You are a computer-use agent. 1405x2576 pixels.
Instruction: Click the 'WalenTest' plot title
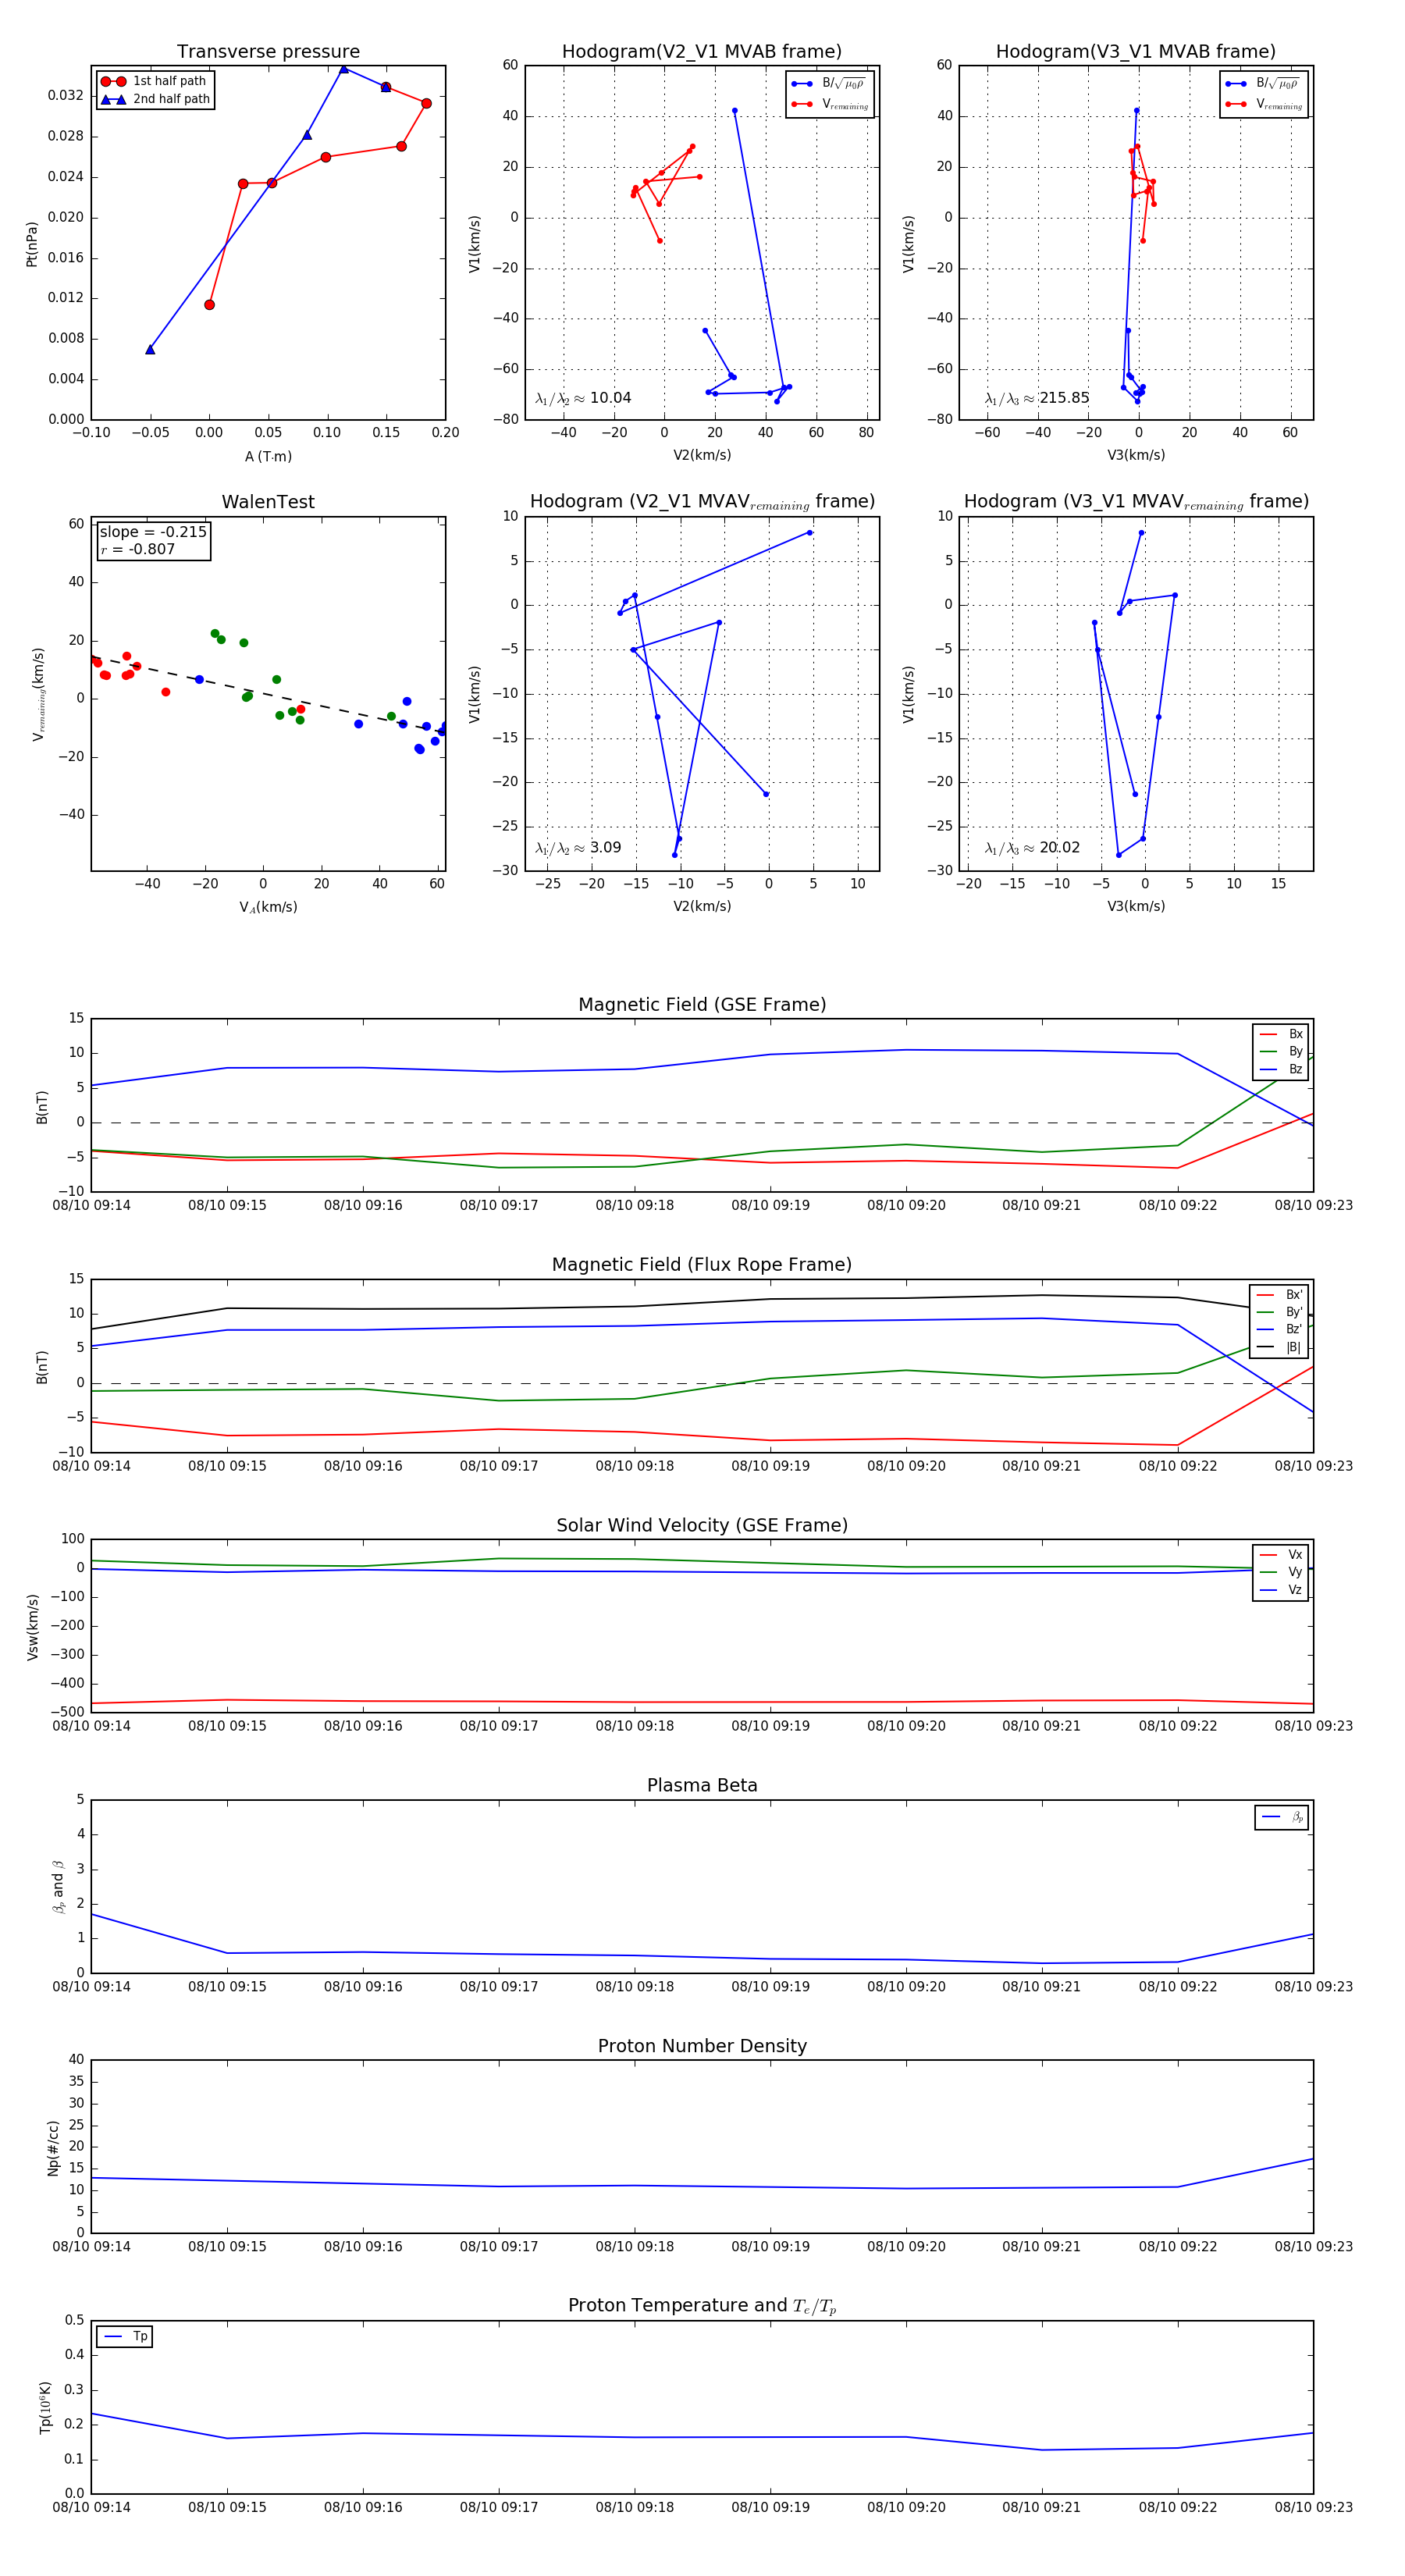(268, 502)
